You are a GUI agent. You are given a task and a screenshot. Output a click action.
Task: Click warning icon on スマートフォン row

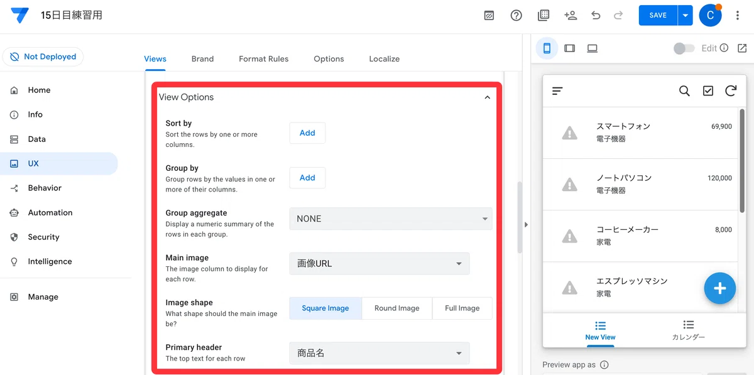[x=569, y=133]
